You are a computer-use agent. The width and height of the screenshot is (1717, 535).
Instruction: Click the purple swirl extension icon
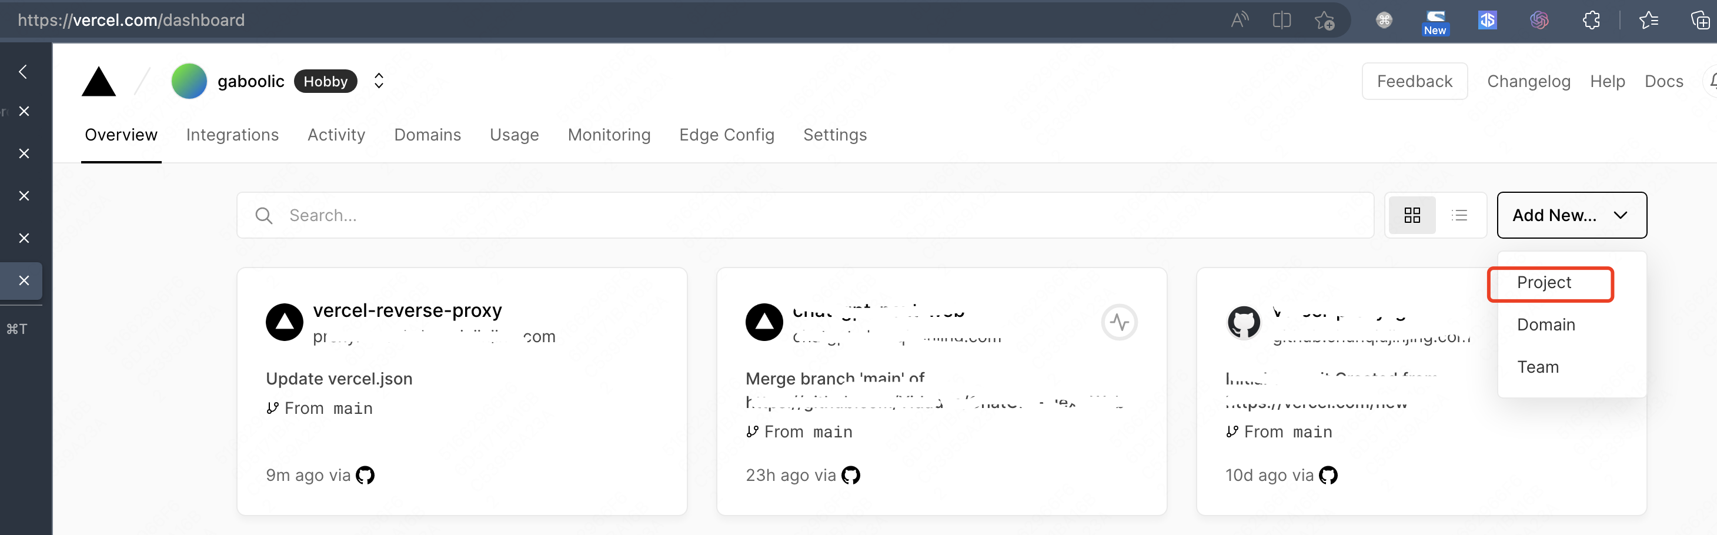1539,20
